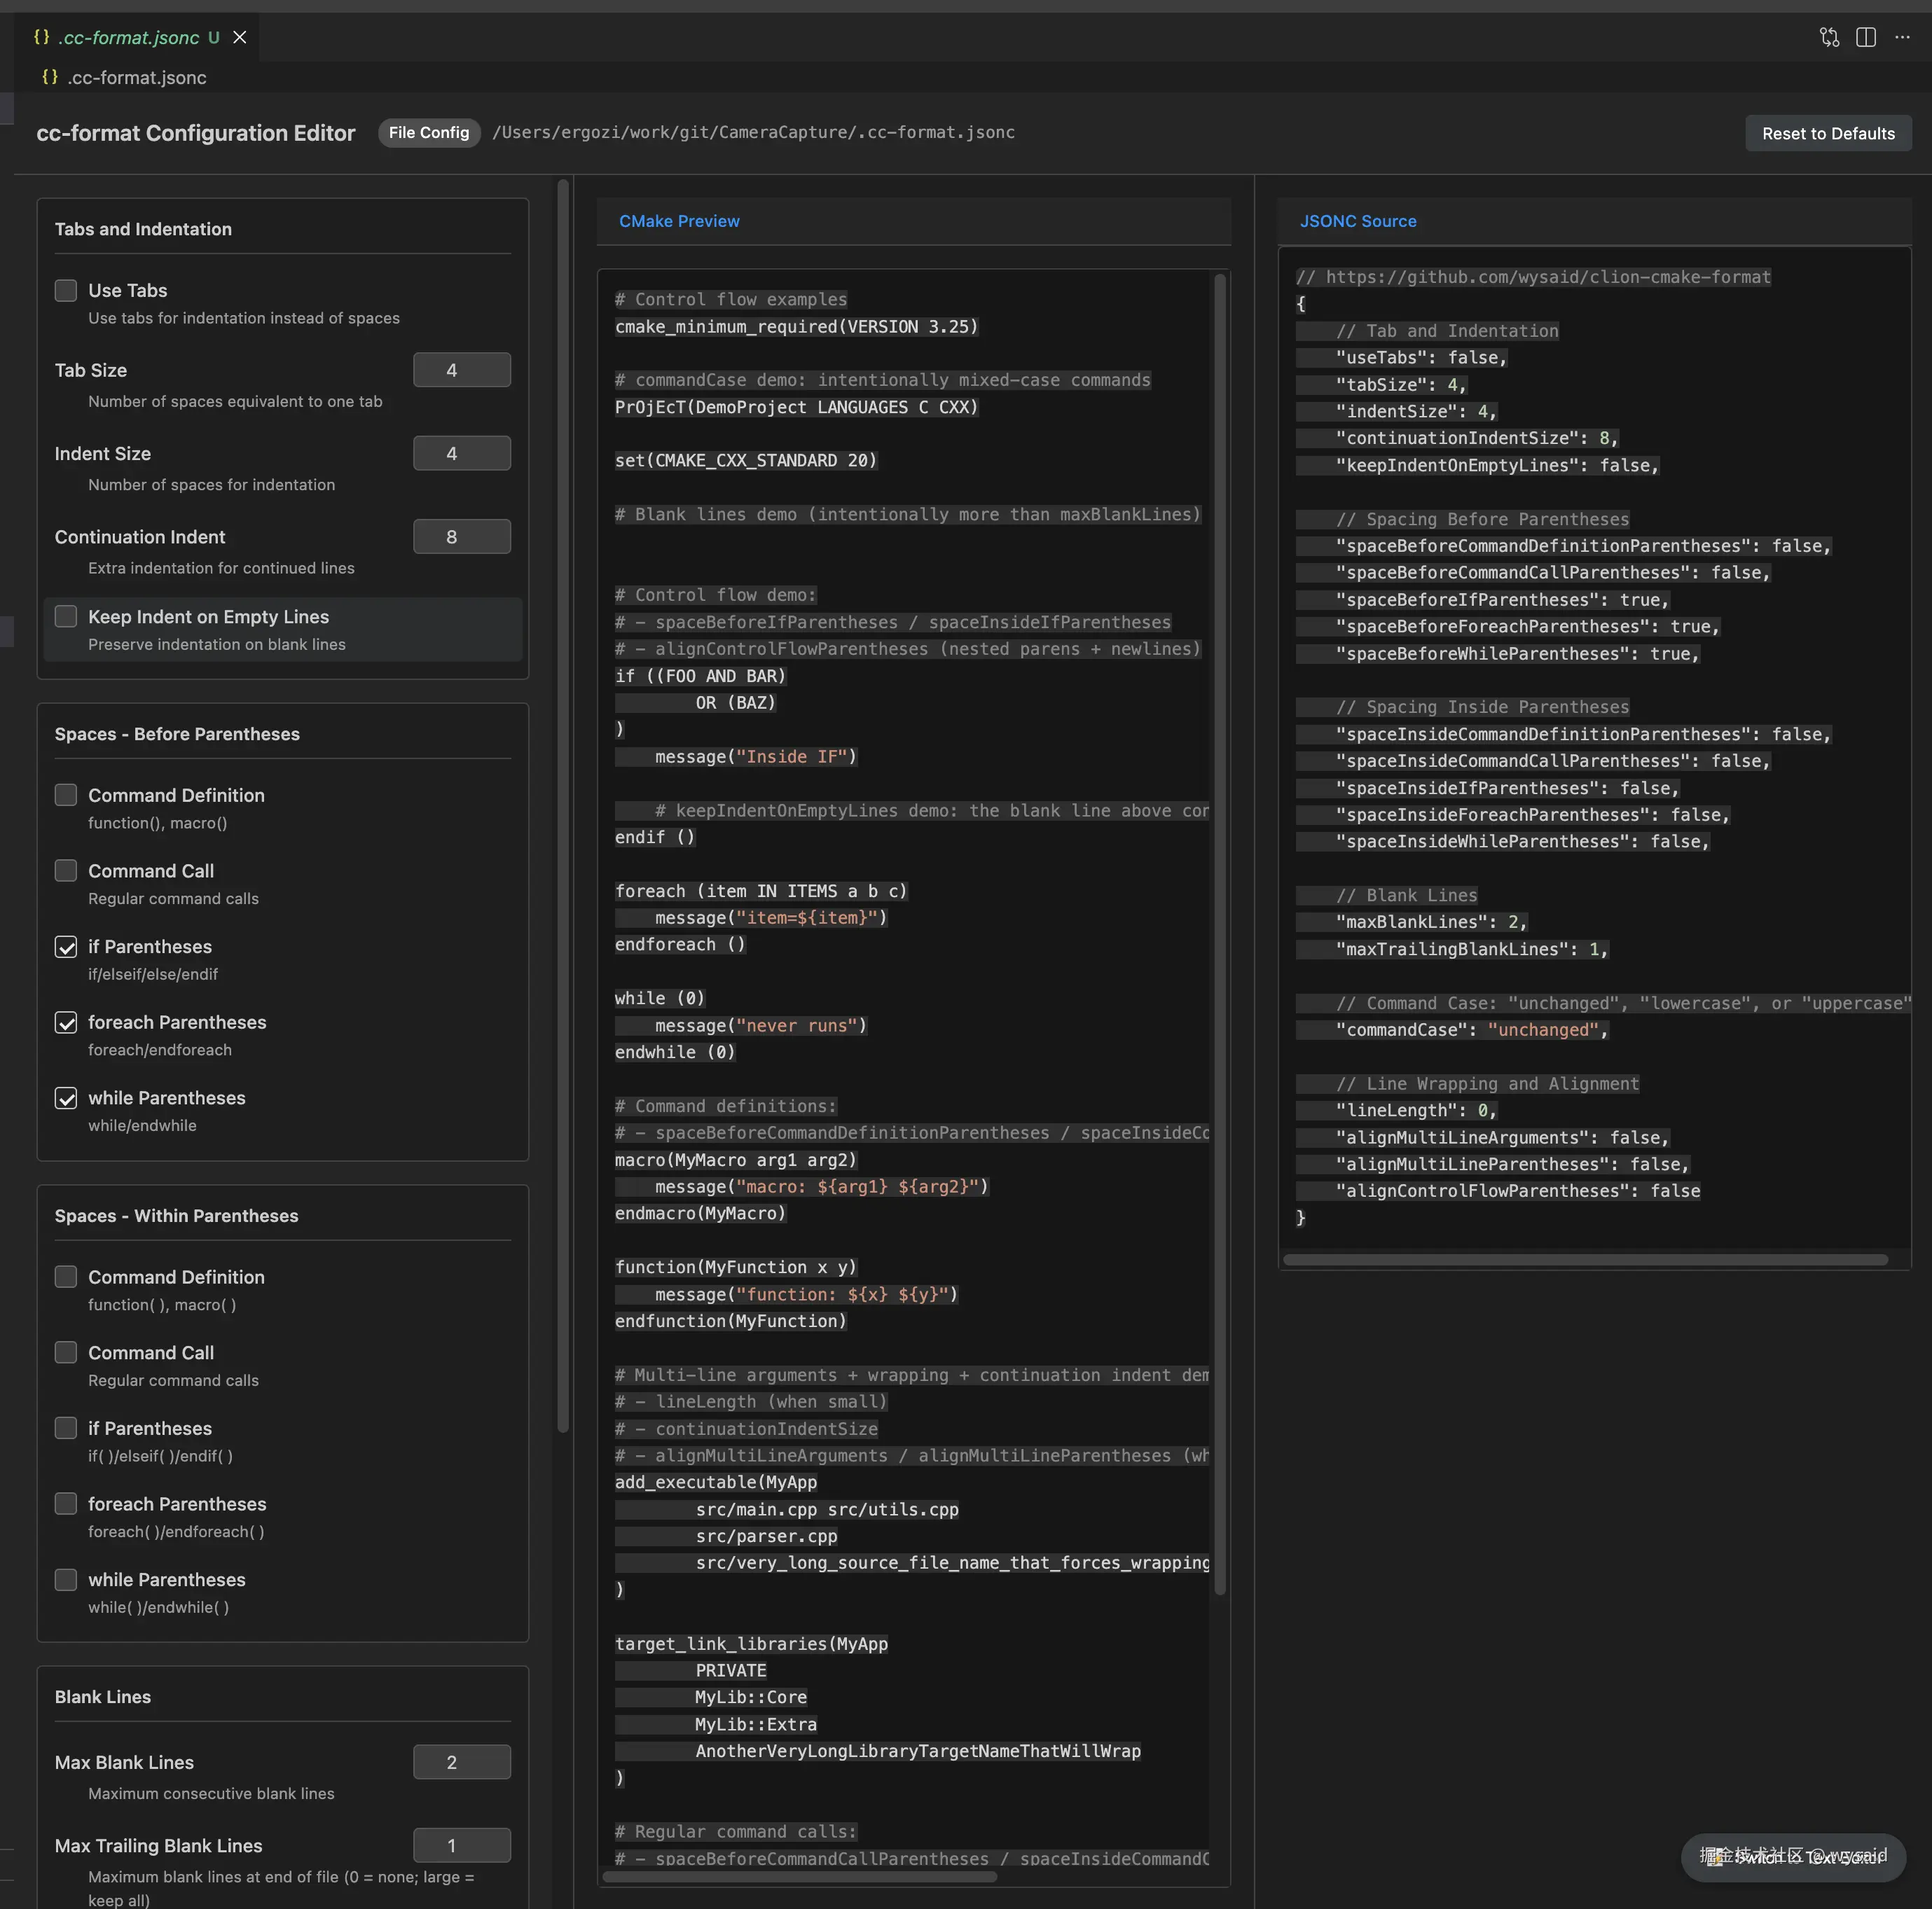Select .cc-format.jsonc in the breadcrumb
Viewport: 1932px width, 1909px height.
point(137,77)
